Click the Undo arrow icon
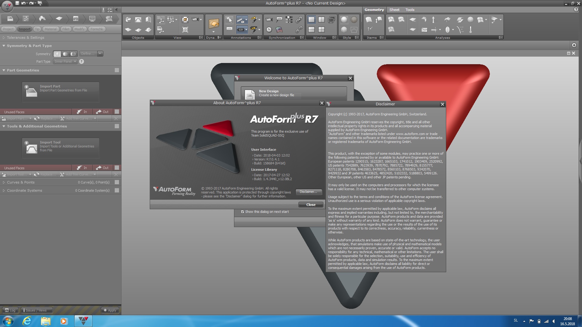 click(23, 3)
